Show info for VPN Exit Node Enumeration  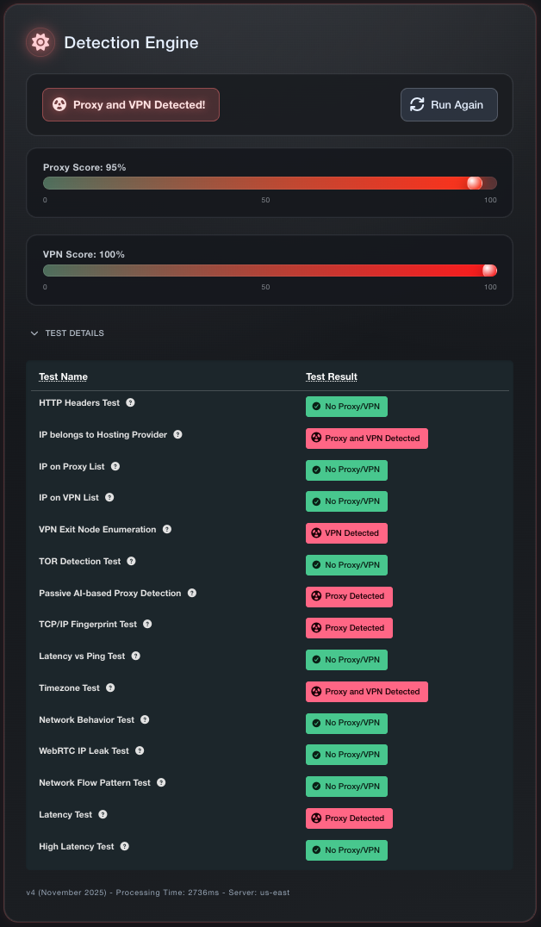tap(167, 529)
